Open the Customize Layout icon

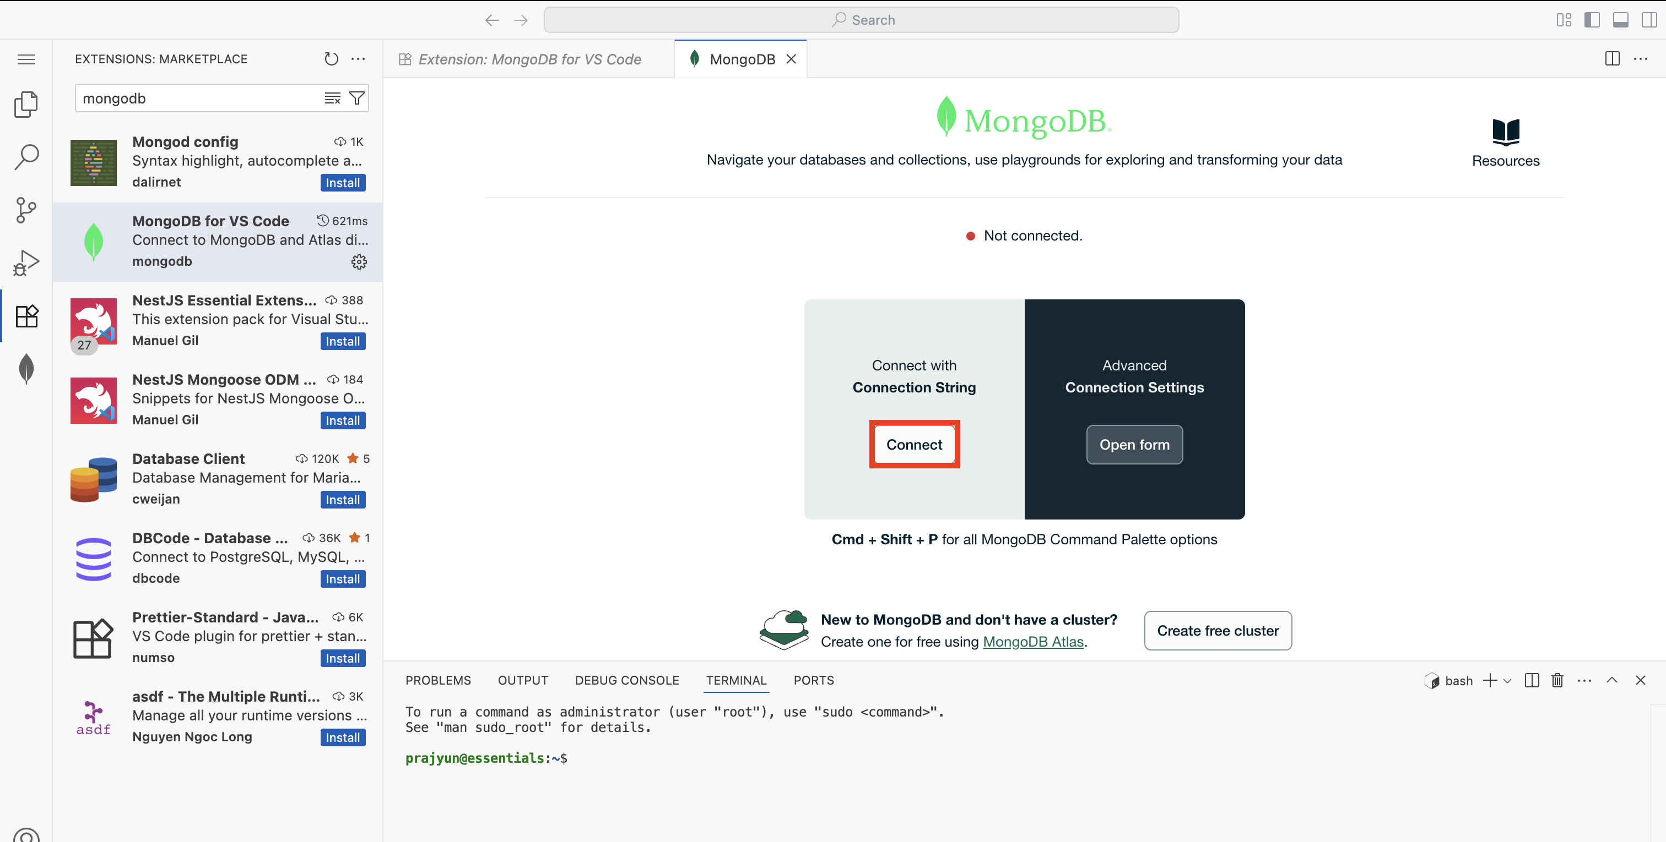[1564, 20]
